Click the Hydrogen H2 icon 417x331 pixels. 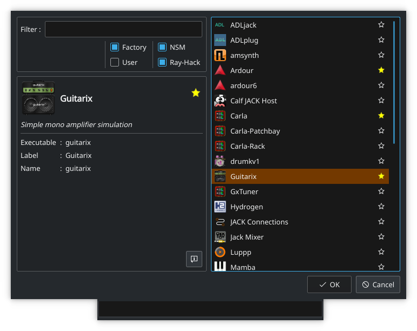pyautogui.click(x=220, y=207)
